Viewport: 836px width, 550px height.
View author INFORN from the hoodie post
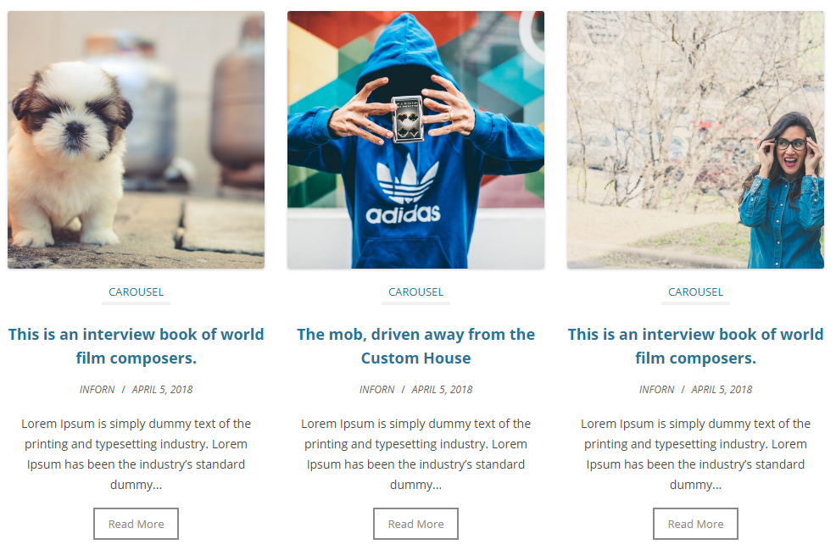(x=376, y=390)
